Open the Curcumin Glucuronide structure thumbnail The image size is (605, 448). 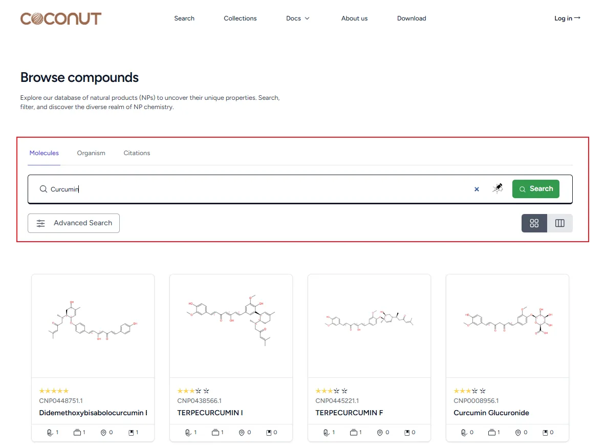coord(507,326)
